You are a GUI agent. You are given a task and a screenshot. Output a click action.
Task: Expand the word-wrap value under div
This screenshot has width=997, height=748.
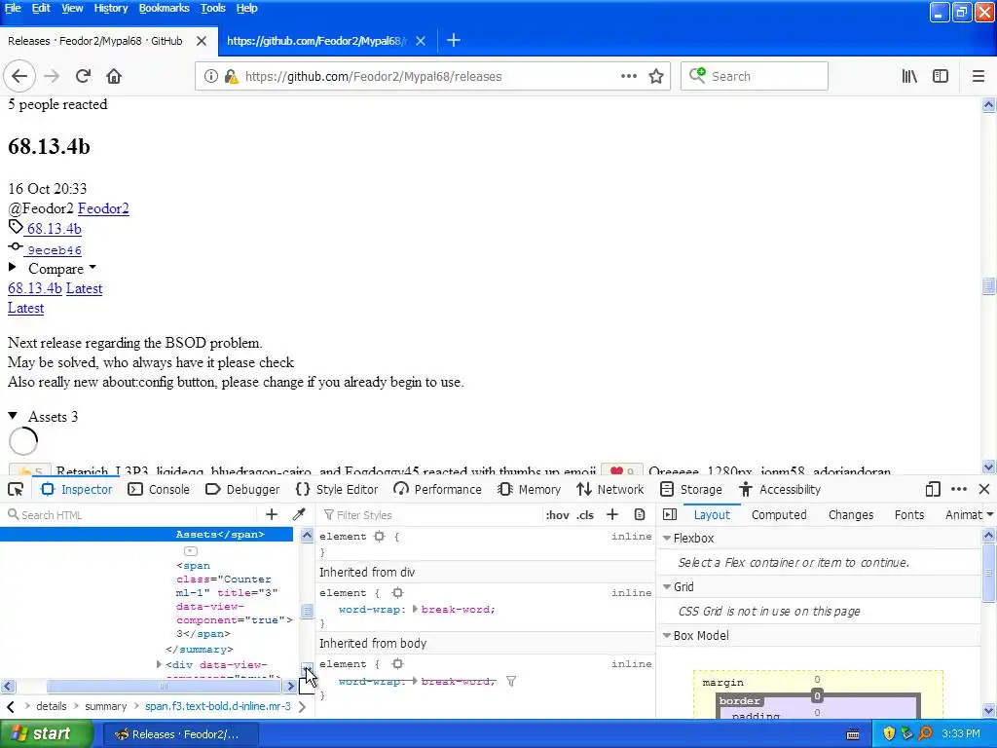(415, 610)
